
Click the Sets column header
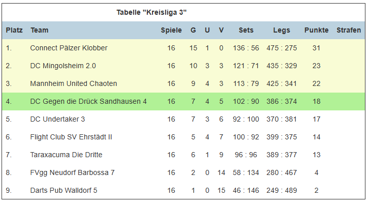[246, 30]
